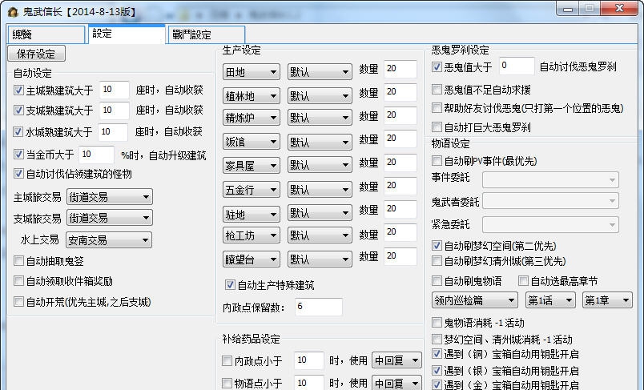
Task: Switch to the 設定 tab
Action: pos(127,34)
